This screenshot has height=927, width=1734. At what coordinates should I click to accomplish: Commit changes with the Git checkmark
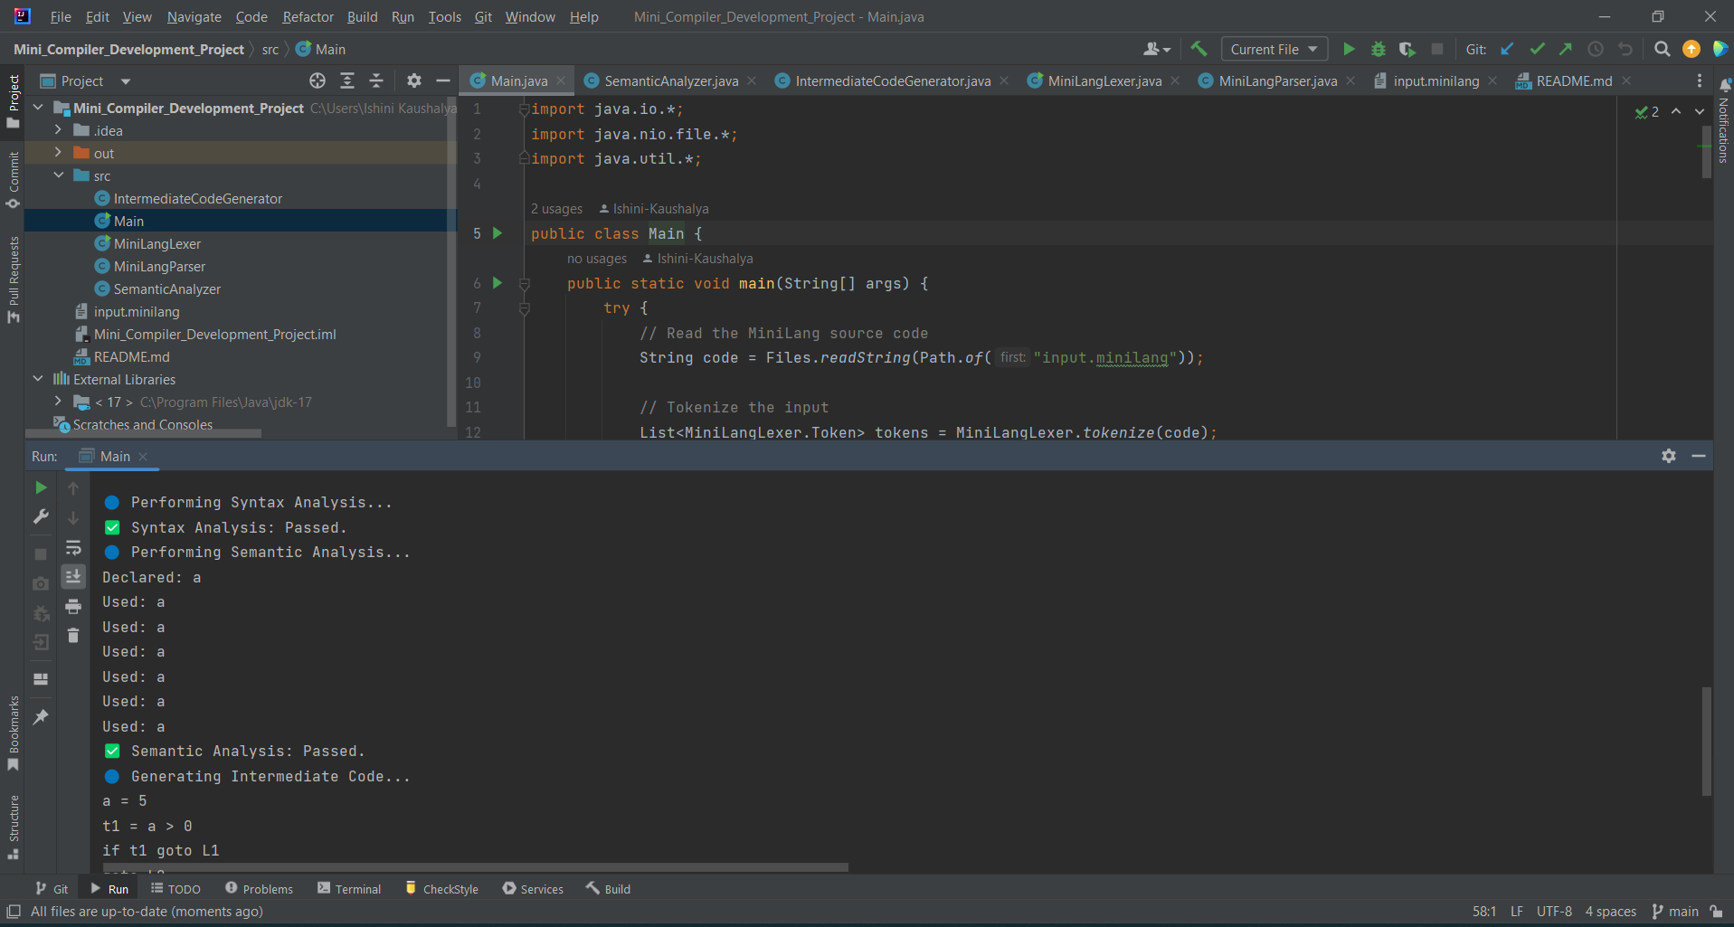1537,49
